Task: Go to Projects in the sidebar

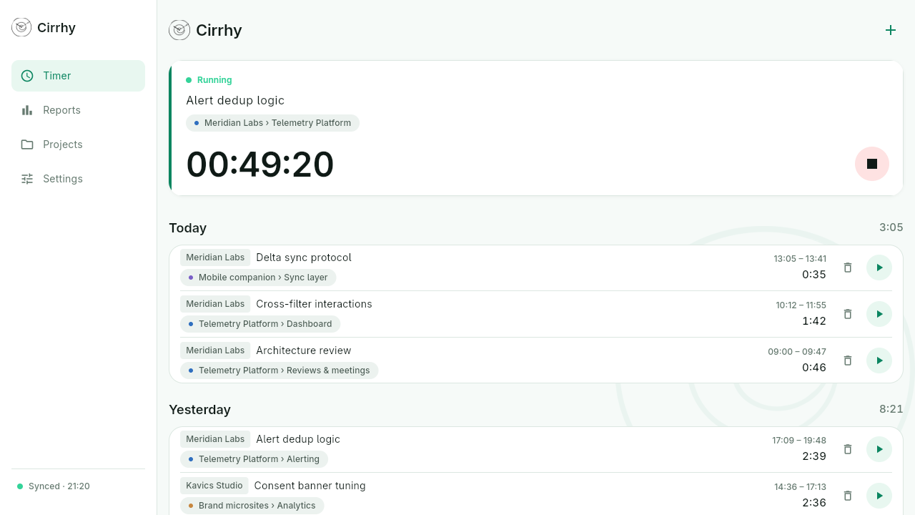Action: pyautogui.click(x=78, y=144)
